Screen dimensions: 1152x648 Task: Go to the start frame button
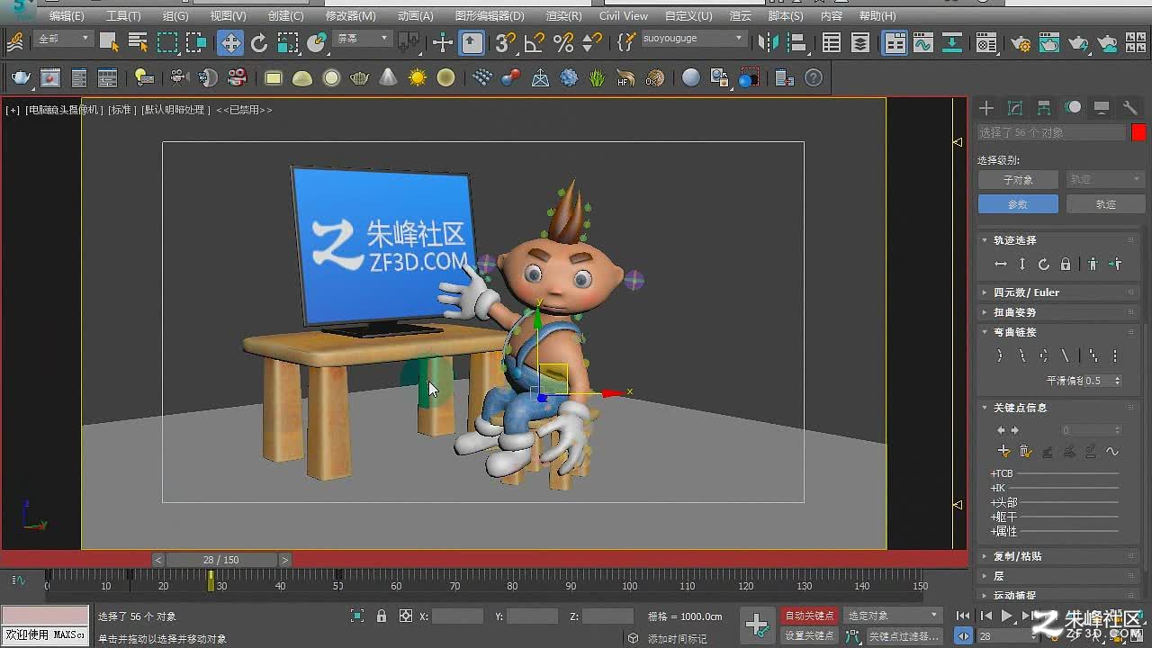pos(963,616)
